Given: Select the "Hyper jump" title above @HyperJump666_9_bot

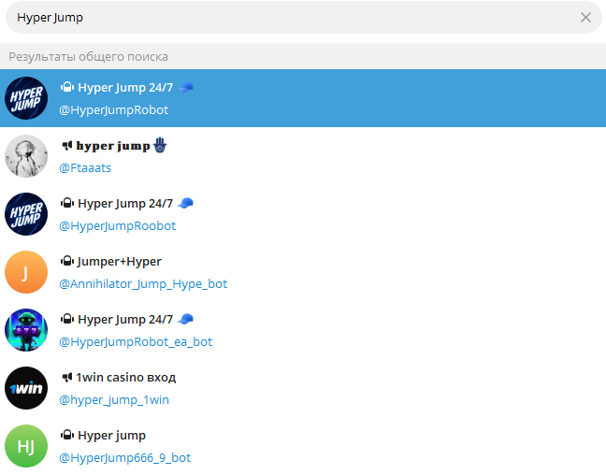Looking at the screenshot, I should 111,436.
